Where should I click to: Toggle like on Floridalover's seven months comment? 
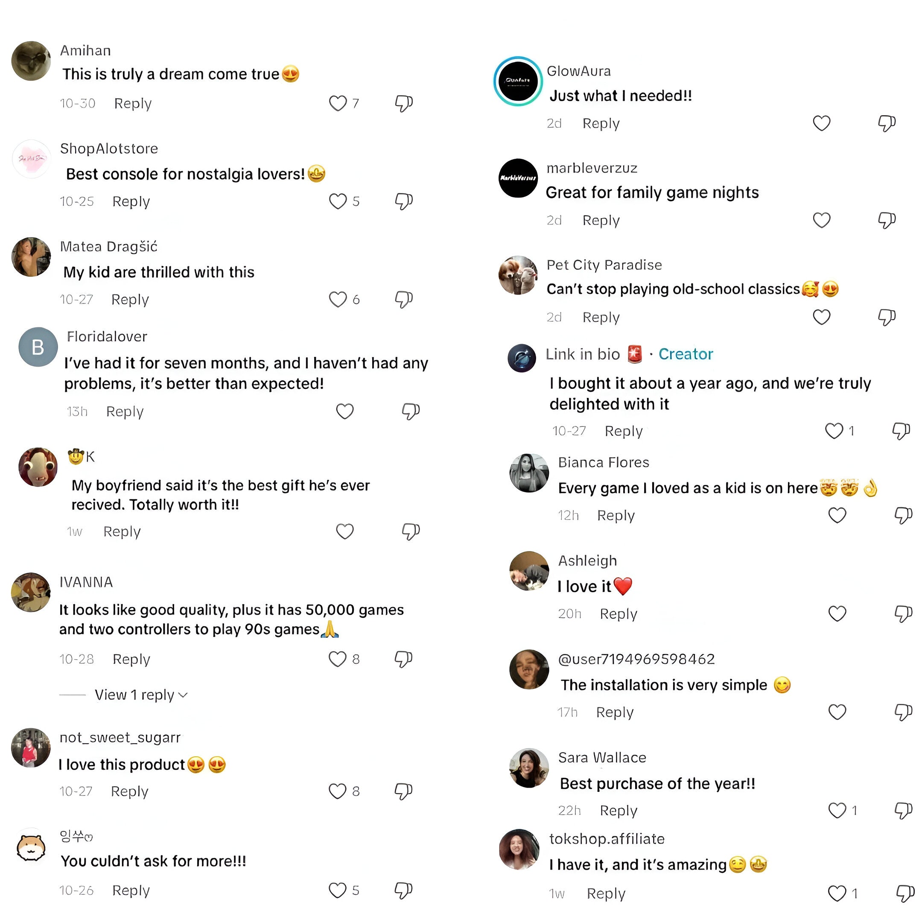344,411
